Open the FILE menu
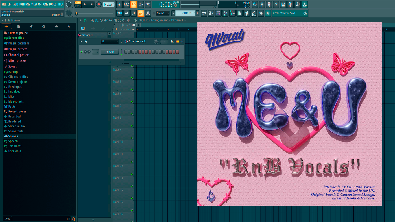 [x=4, y=4]
